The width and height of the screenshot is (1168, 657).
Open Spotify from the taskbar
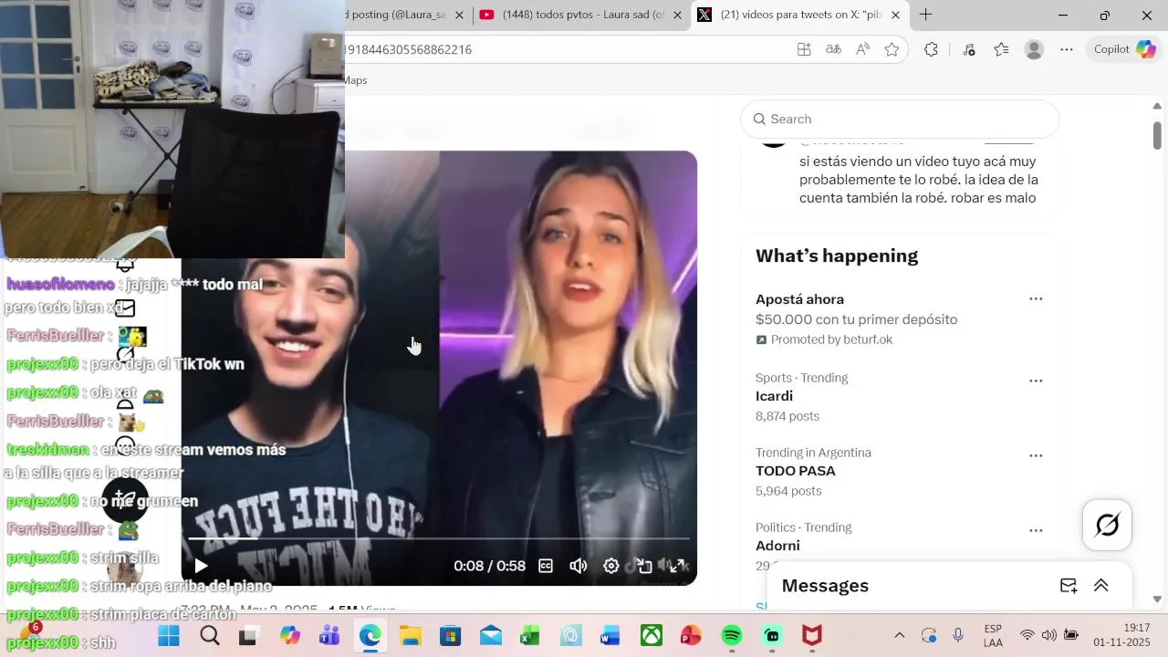point(732,636)
